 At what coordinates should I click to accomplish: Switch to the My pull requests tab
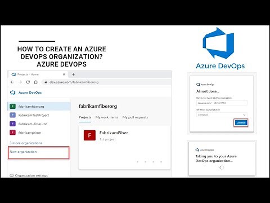click(x=135, y=117)
